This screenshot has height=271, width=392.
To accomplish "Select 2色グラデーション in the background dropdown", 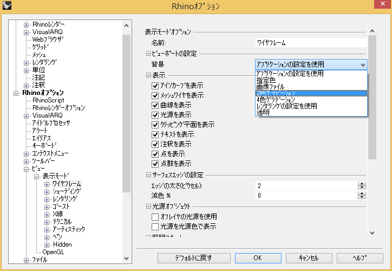I will [x=311, y=93].
